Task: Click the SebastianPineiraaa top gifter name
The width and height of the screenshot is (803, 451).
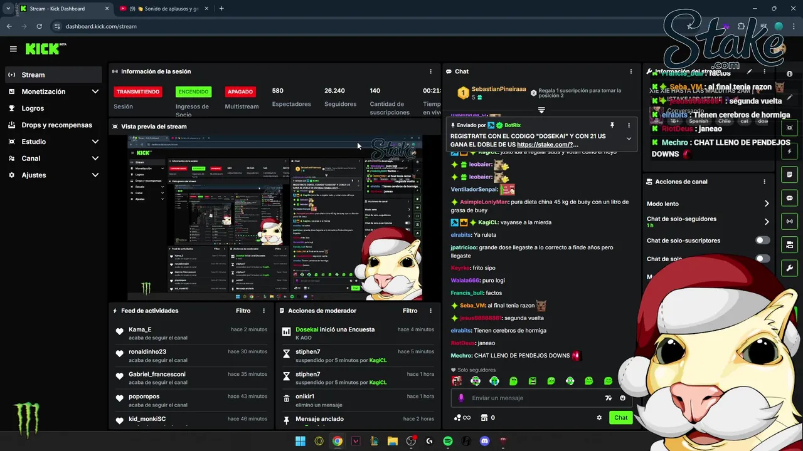Action: coord(499,90)
